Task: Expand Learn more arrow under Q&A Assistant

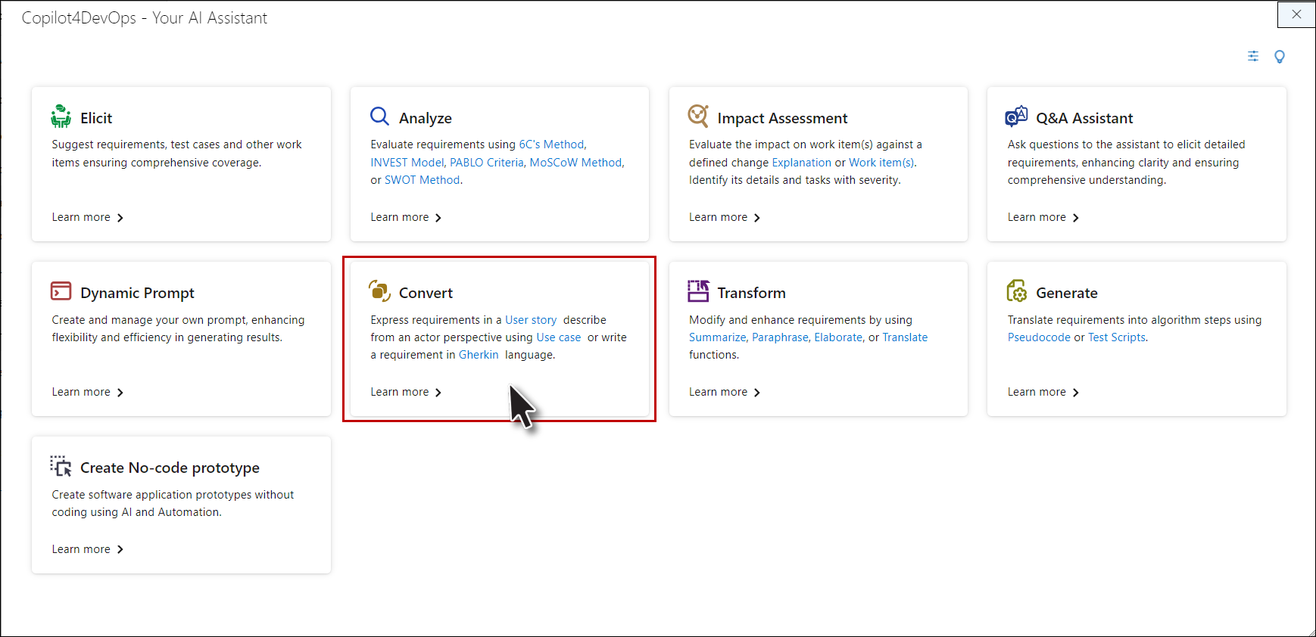Action: pyautogui.click(x=1076, y=218)
